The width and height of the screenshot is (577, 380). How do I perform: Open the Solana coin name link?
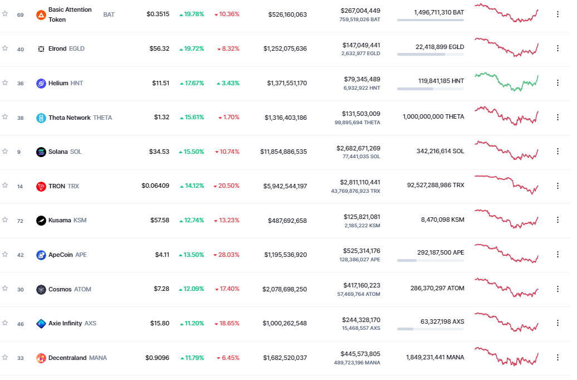click(x=58, y=152)
